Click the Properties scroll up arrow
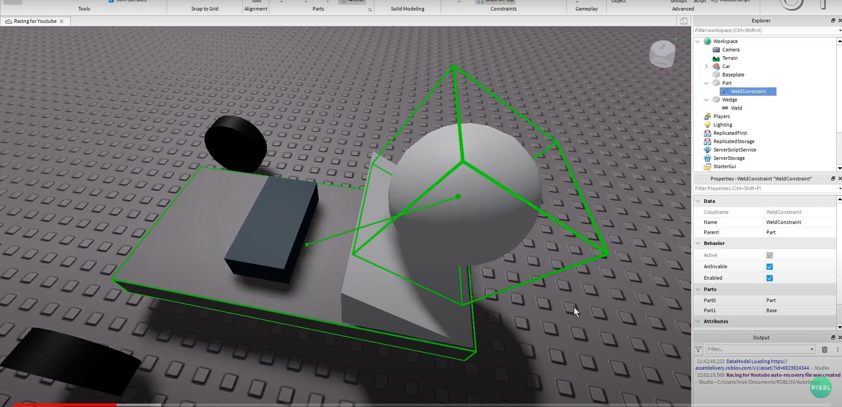 pos(839,200)
